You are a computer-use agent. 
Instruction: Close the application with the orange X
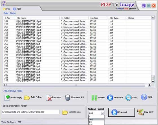[153, 6]
